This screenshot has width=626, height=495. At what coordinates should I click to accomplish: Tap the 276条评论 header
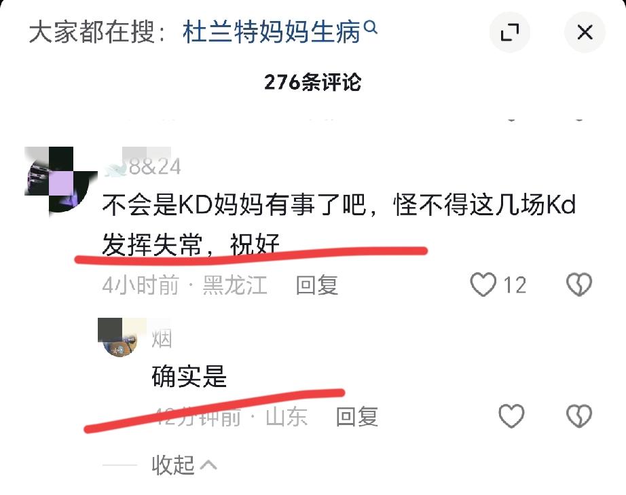(312, 82)
